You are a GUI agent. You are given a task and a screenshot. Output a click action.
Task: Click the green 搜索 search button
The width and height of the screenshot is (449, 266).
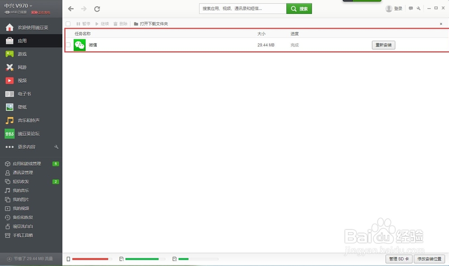(299, 9)
